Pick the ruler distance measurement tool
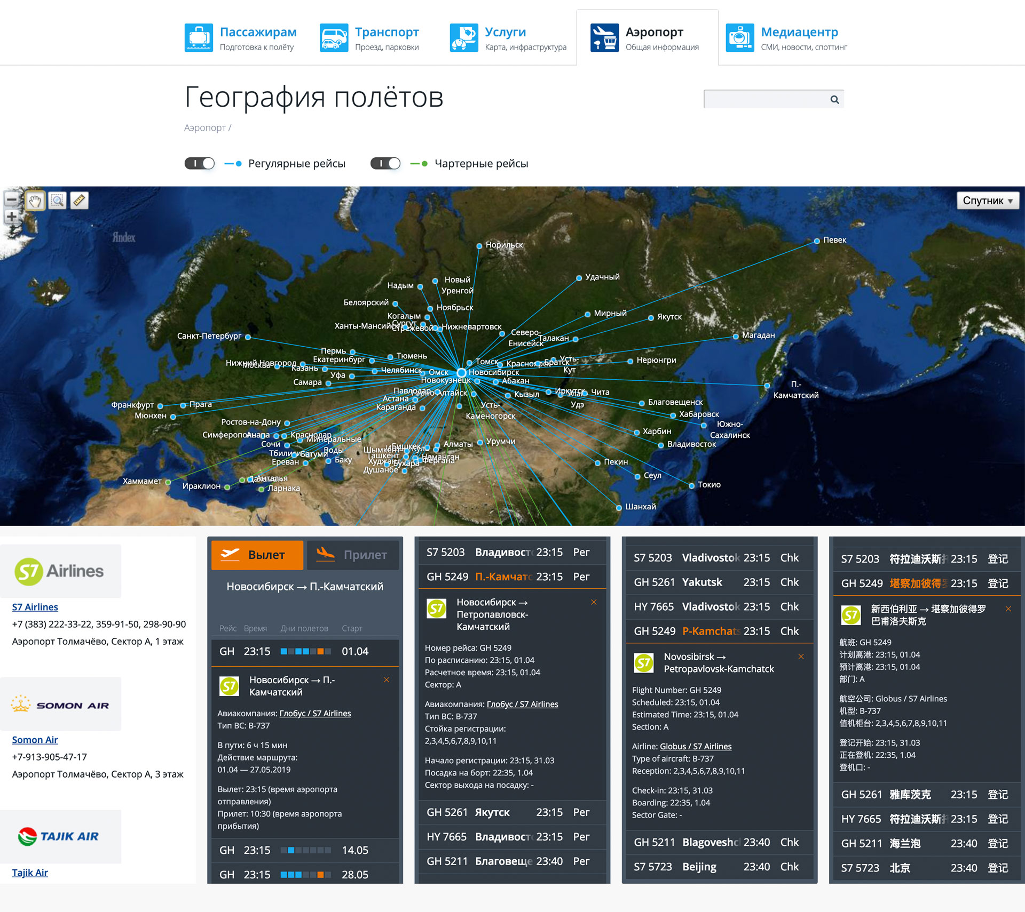Viewport: 1025px width, 912px height. 79,201
